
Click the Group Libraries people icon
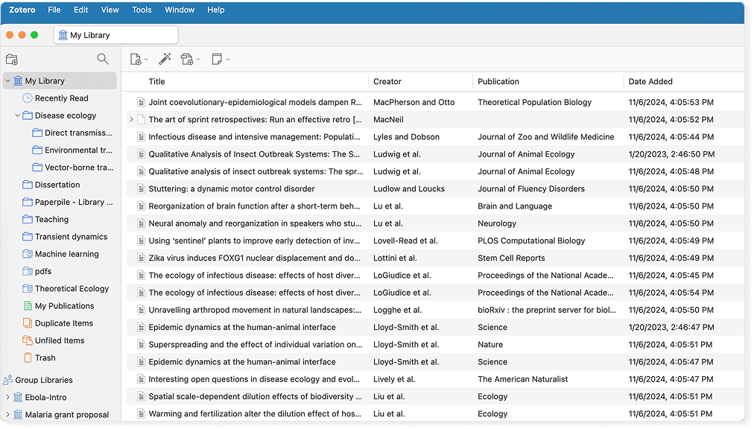click(x=7, y=380)
